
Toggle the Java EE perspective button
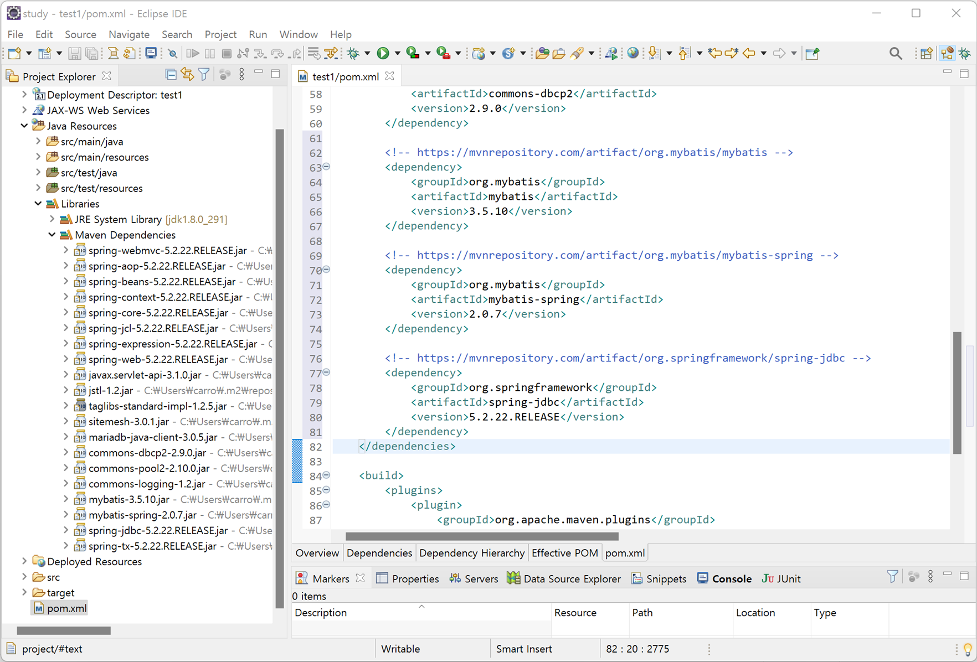[947, 53]
